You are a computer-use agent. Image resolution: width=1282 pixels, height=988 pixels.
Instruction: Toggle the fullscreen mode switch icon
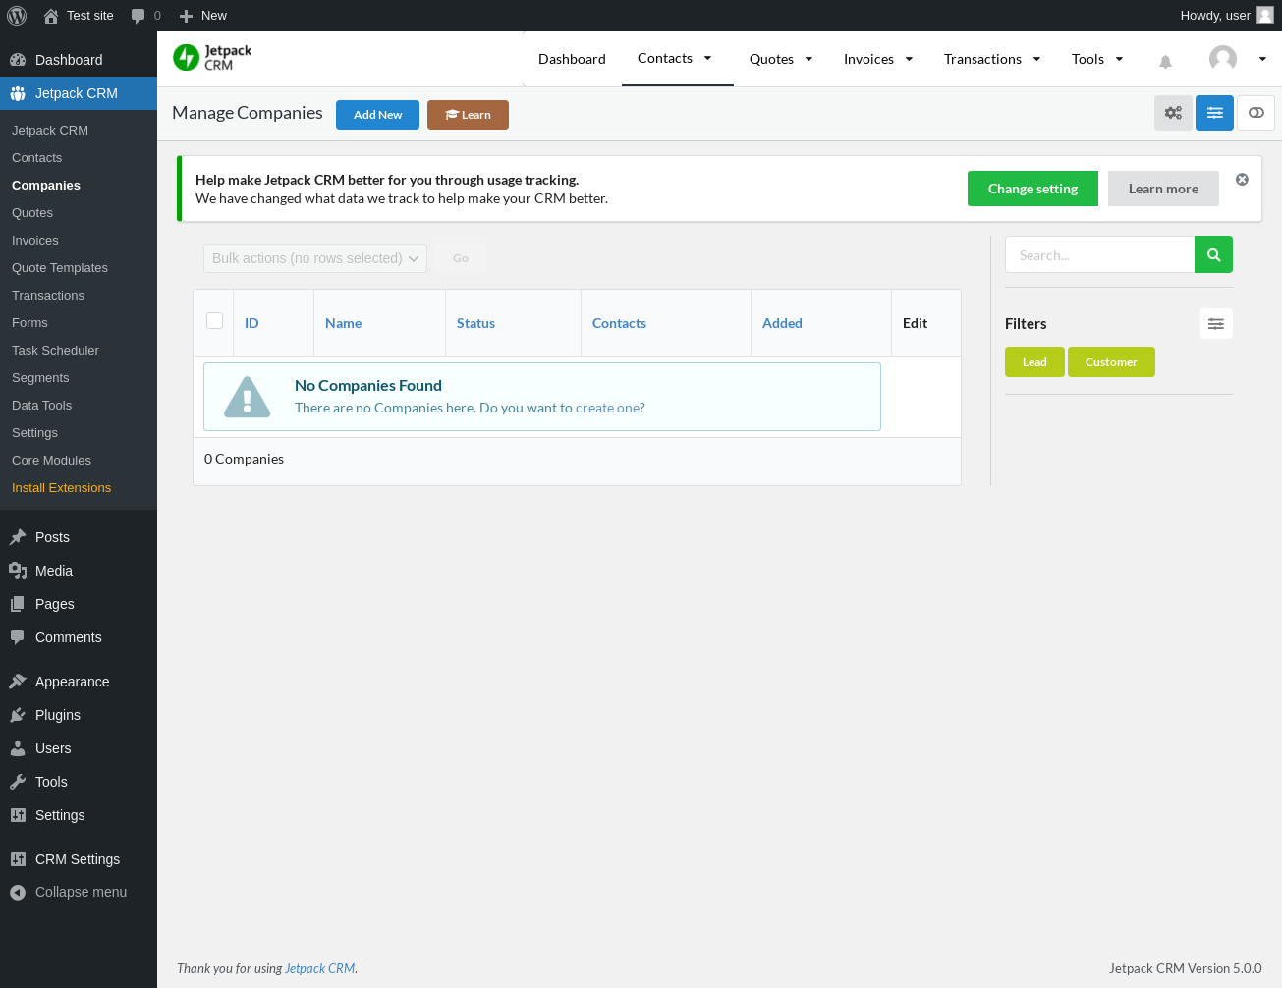point(1255,113)
